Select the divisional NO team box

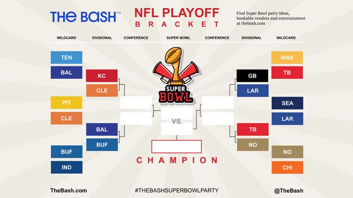[x=253, y=145]
